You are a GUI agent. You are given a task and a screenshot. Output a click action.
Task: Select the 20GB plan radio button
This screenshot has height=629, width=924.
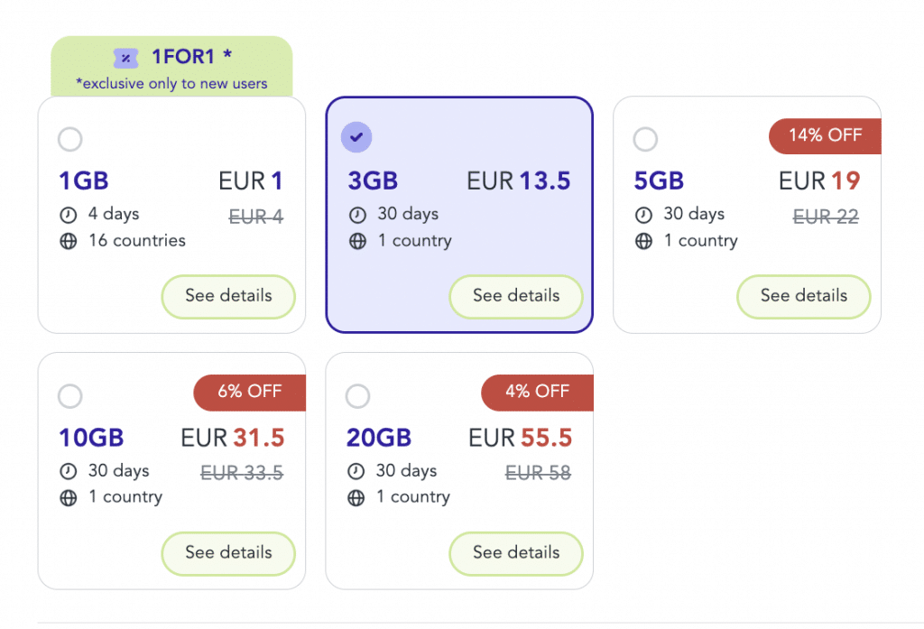357,396
